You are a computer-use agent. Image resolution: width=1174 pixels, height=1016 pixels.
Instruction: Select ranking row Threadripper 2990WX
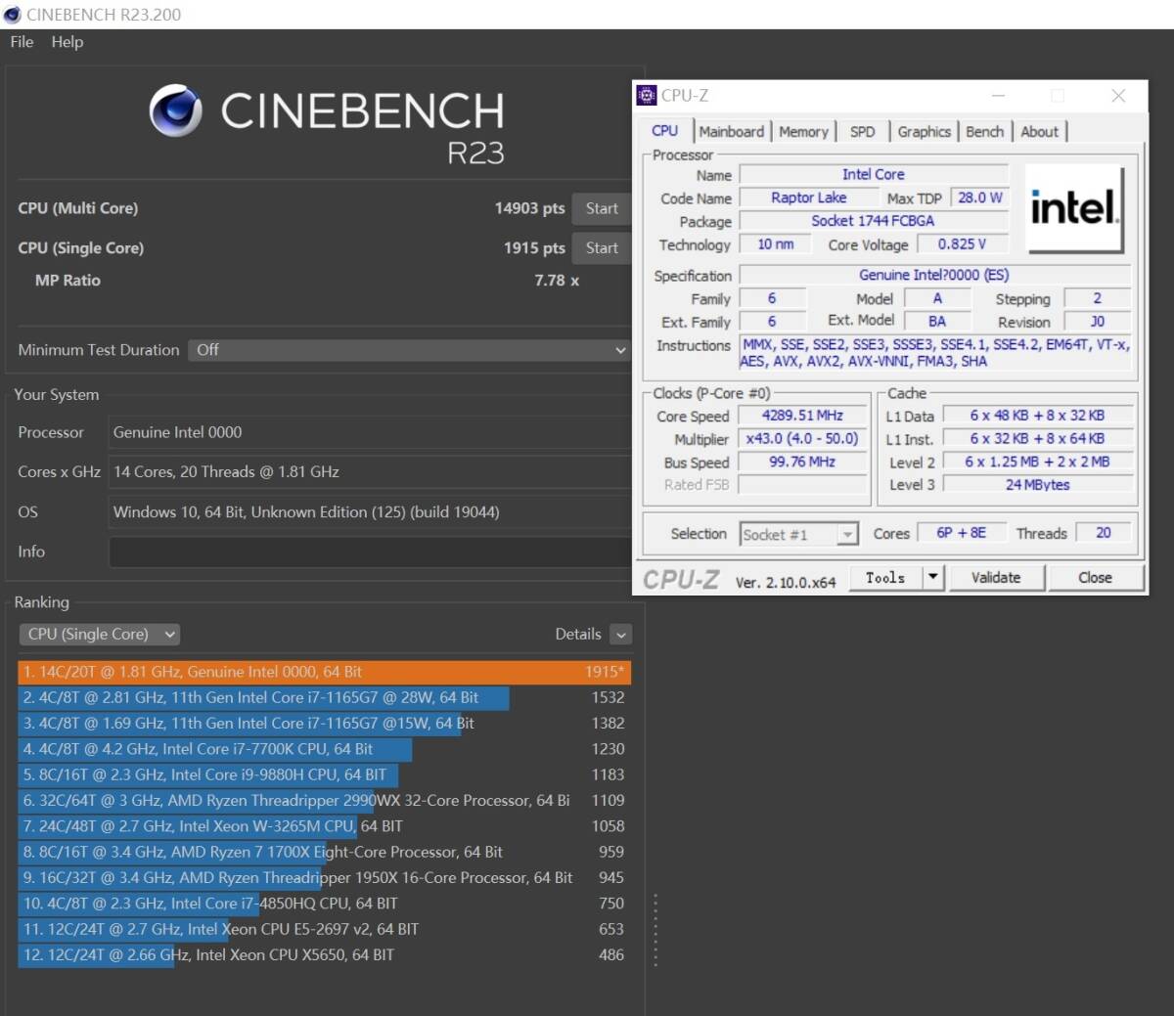point(324,801)
